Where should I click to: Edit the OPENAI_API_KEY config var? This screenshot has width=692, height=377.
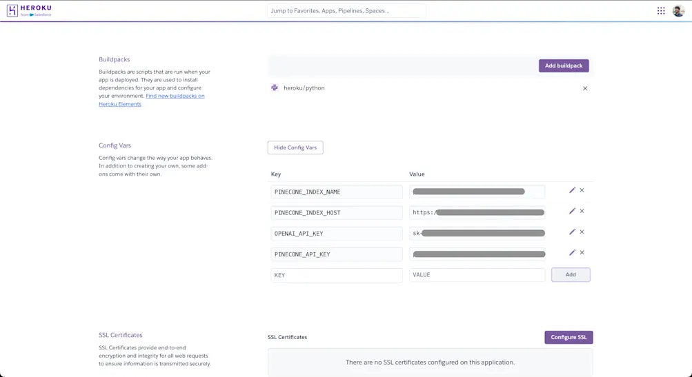pos(572,232)
